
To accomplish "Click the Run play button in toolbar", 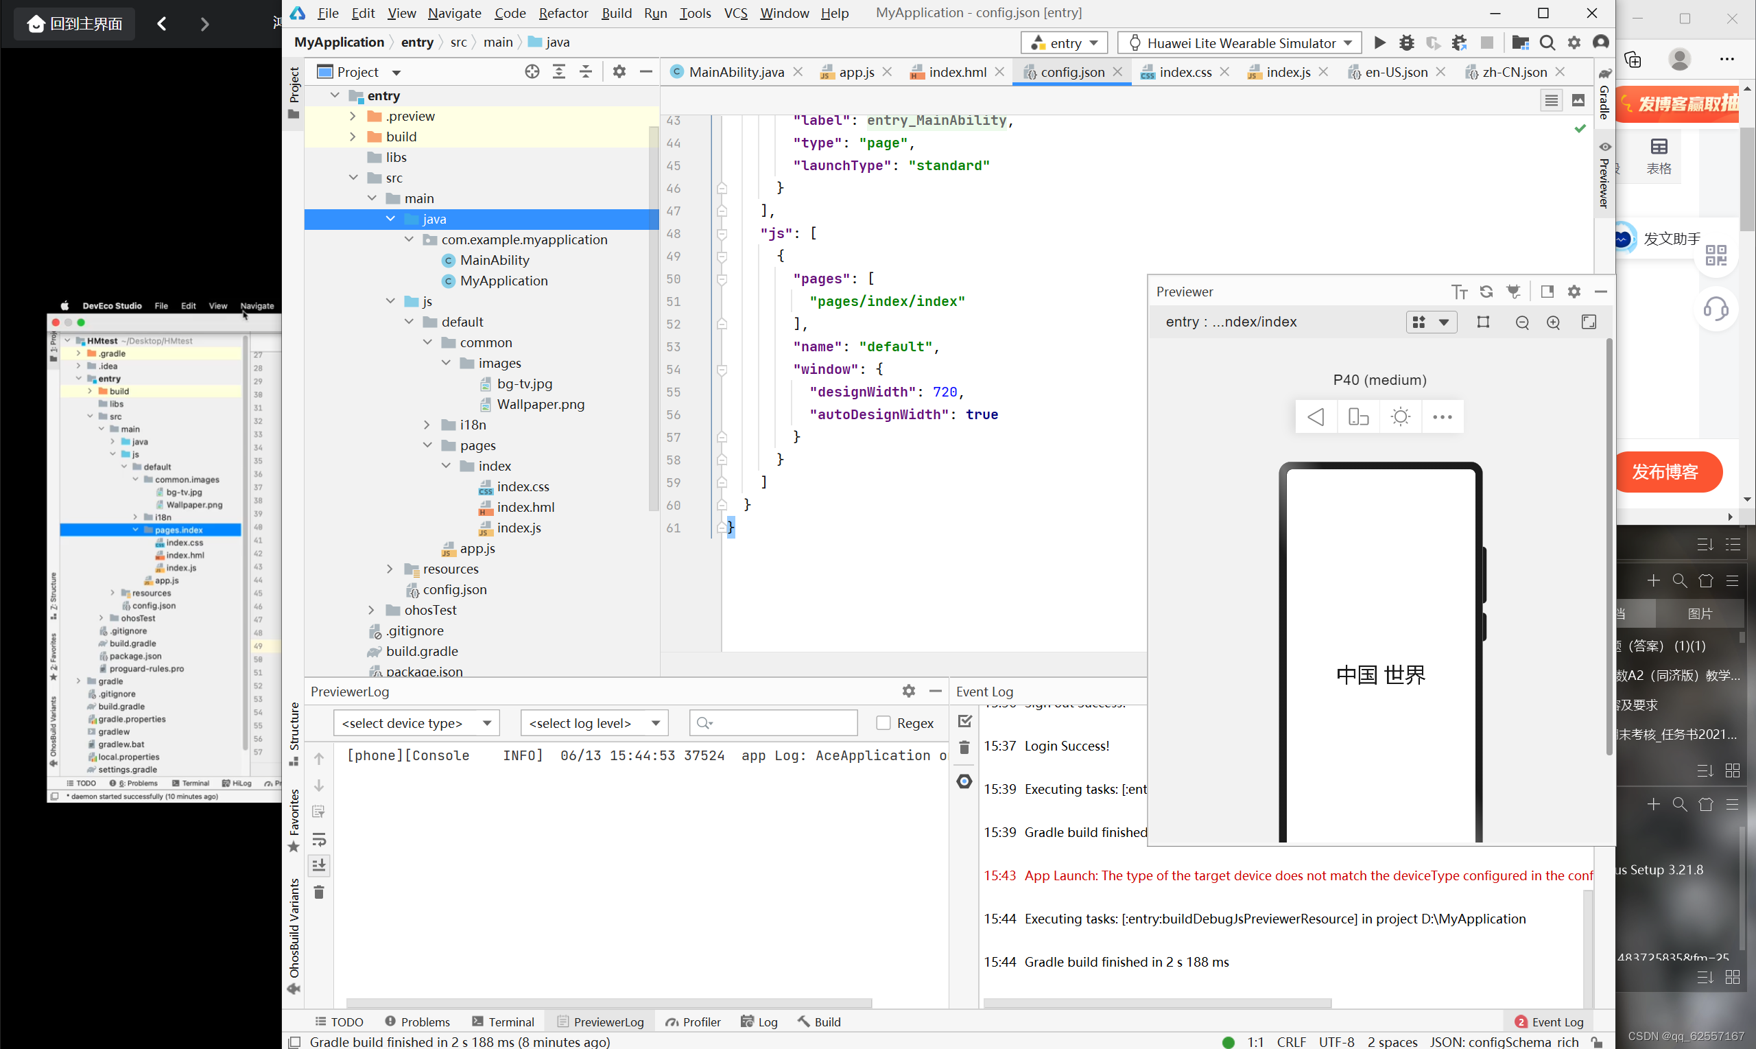I will click(x=1379, y=43).
